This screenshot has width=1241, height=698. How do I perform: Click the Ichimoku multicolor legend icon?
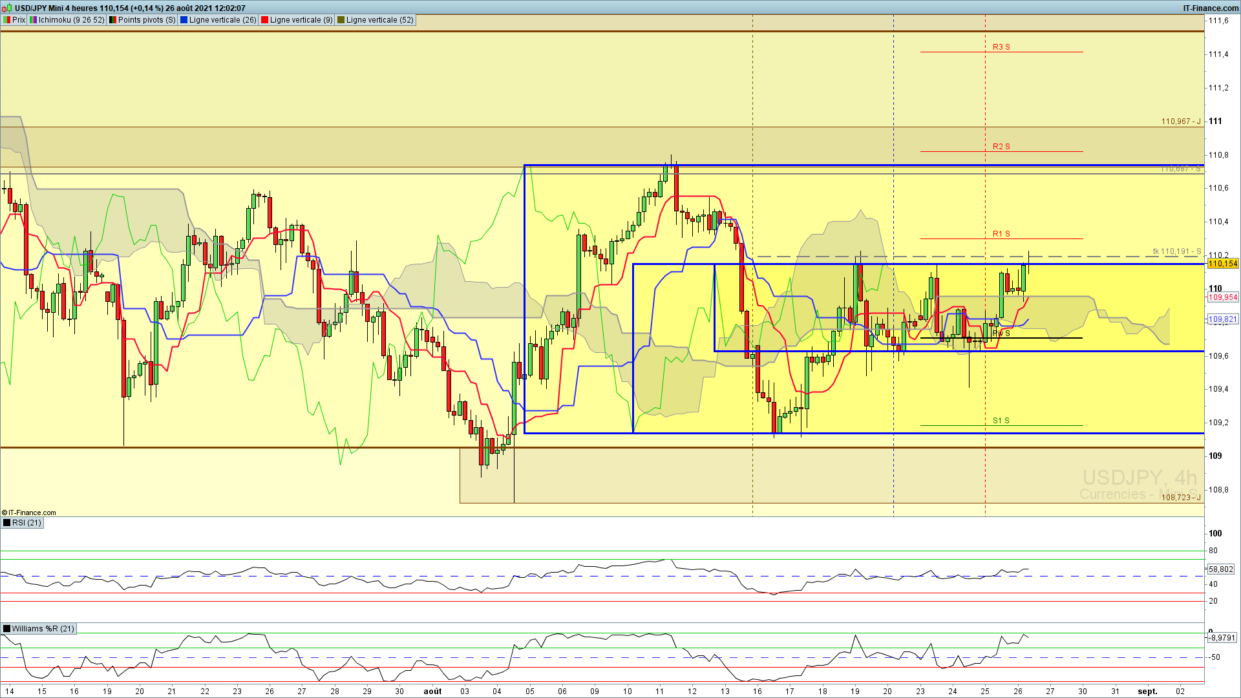(33, 20)
